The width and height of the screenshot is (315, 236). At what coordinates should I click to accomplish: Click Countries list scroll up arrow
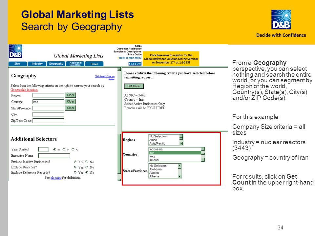[203, 149]
